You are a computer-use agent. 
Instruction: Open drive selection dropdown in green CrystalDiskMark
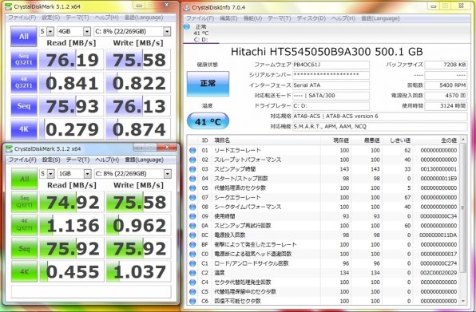pos(133,173)
